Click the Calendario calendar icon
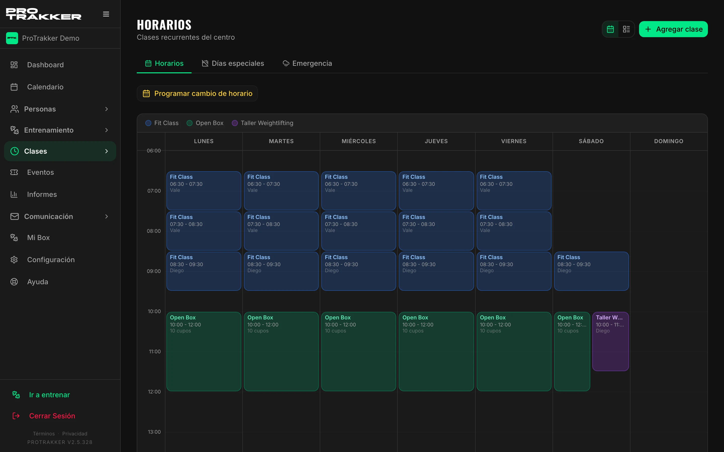 [14, 87]
